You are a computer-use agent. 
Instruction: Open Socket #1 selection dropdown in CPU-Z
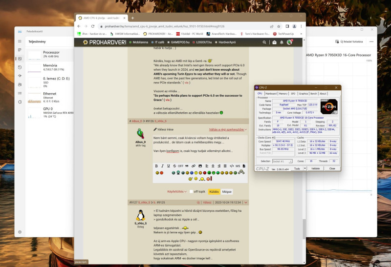[282, 162]
